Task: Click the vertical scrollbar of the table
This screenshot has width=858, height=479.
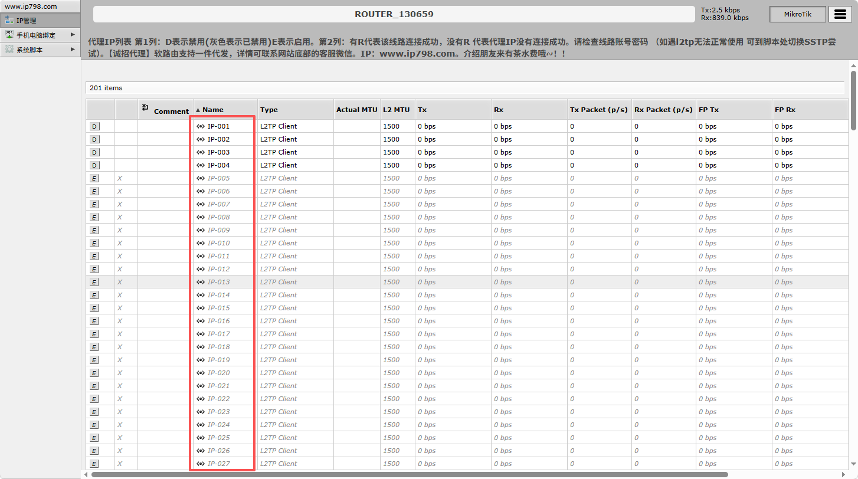Action: click(x=853, y=100)
